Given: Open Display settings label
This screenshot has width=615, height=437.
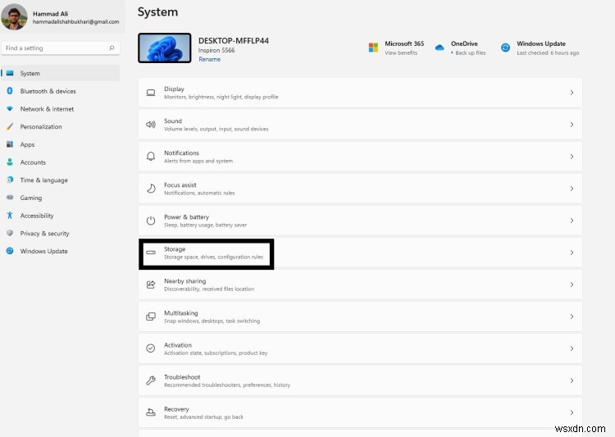Looking at the screenshot, I should tap(174, 89).
